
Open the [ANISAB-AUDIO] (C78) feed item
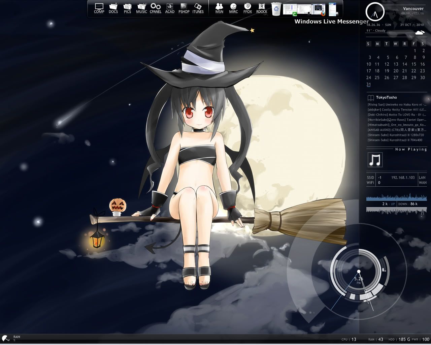397,130
